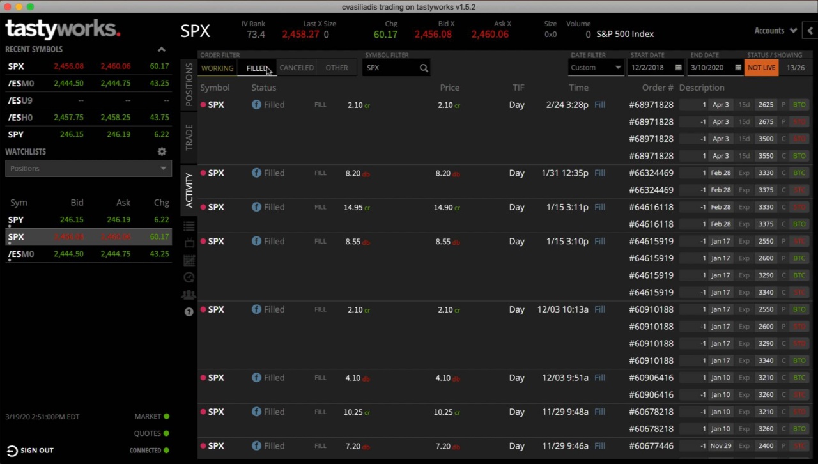
Task: Click the tastyworks logo
Action: coord(63,29)
